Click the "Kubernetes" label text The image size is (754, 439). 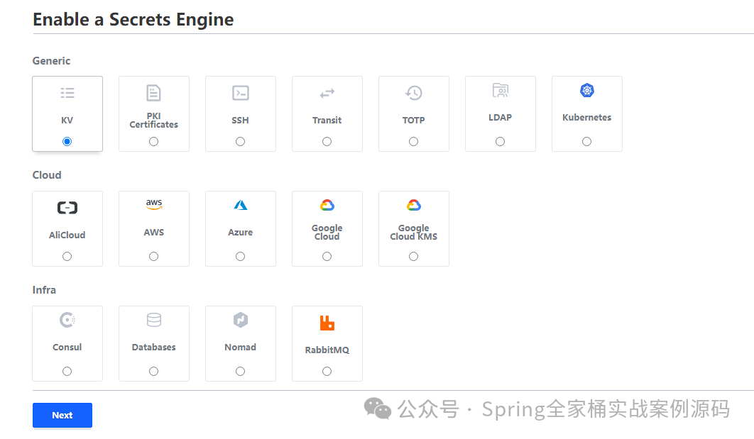(586, 117)
